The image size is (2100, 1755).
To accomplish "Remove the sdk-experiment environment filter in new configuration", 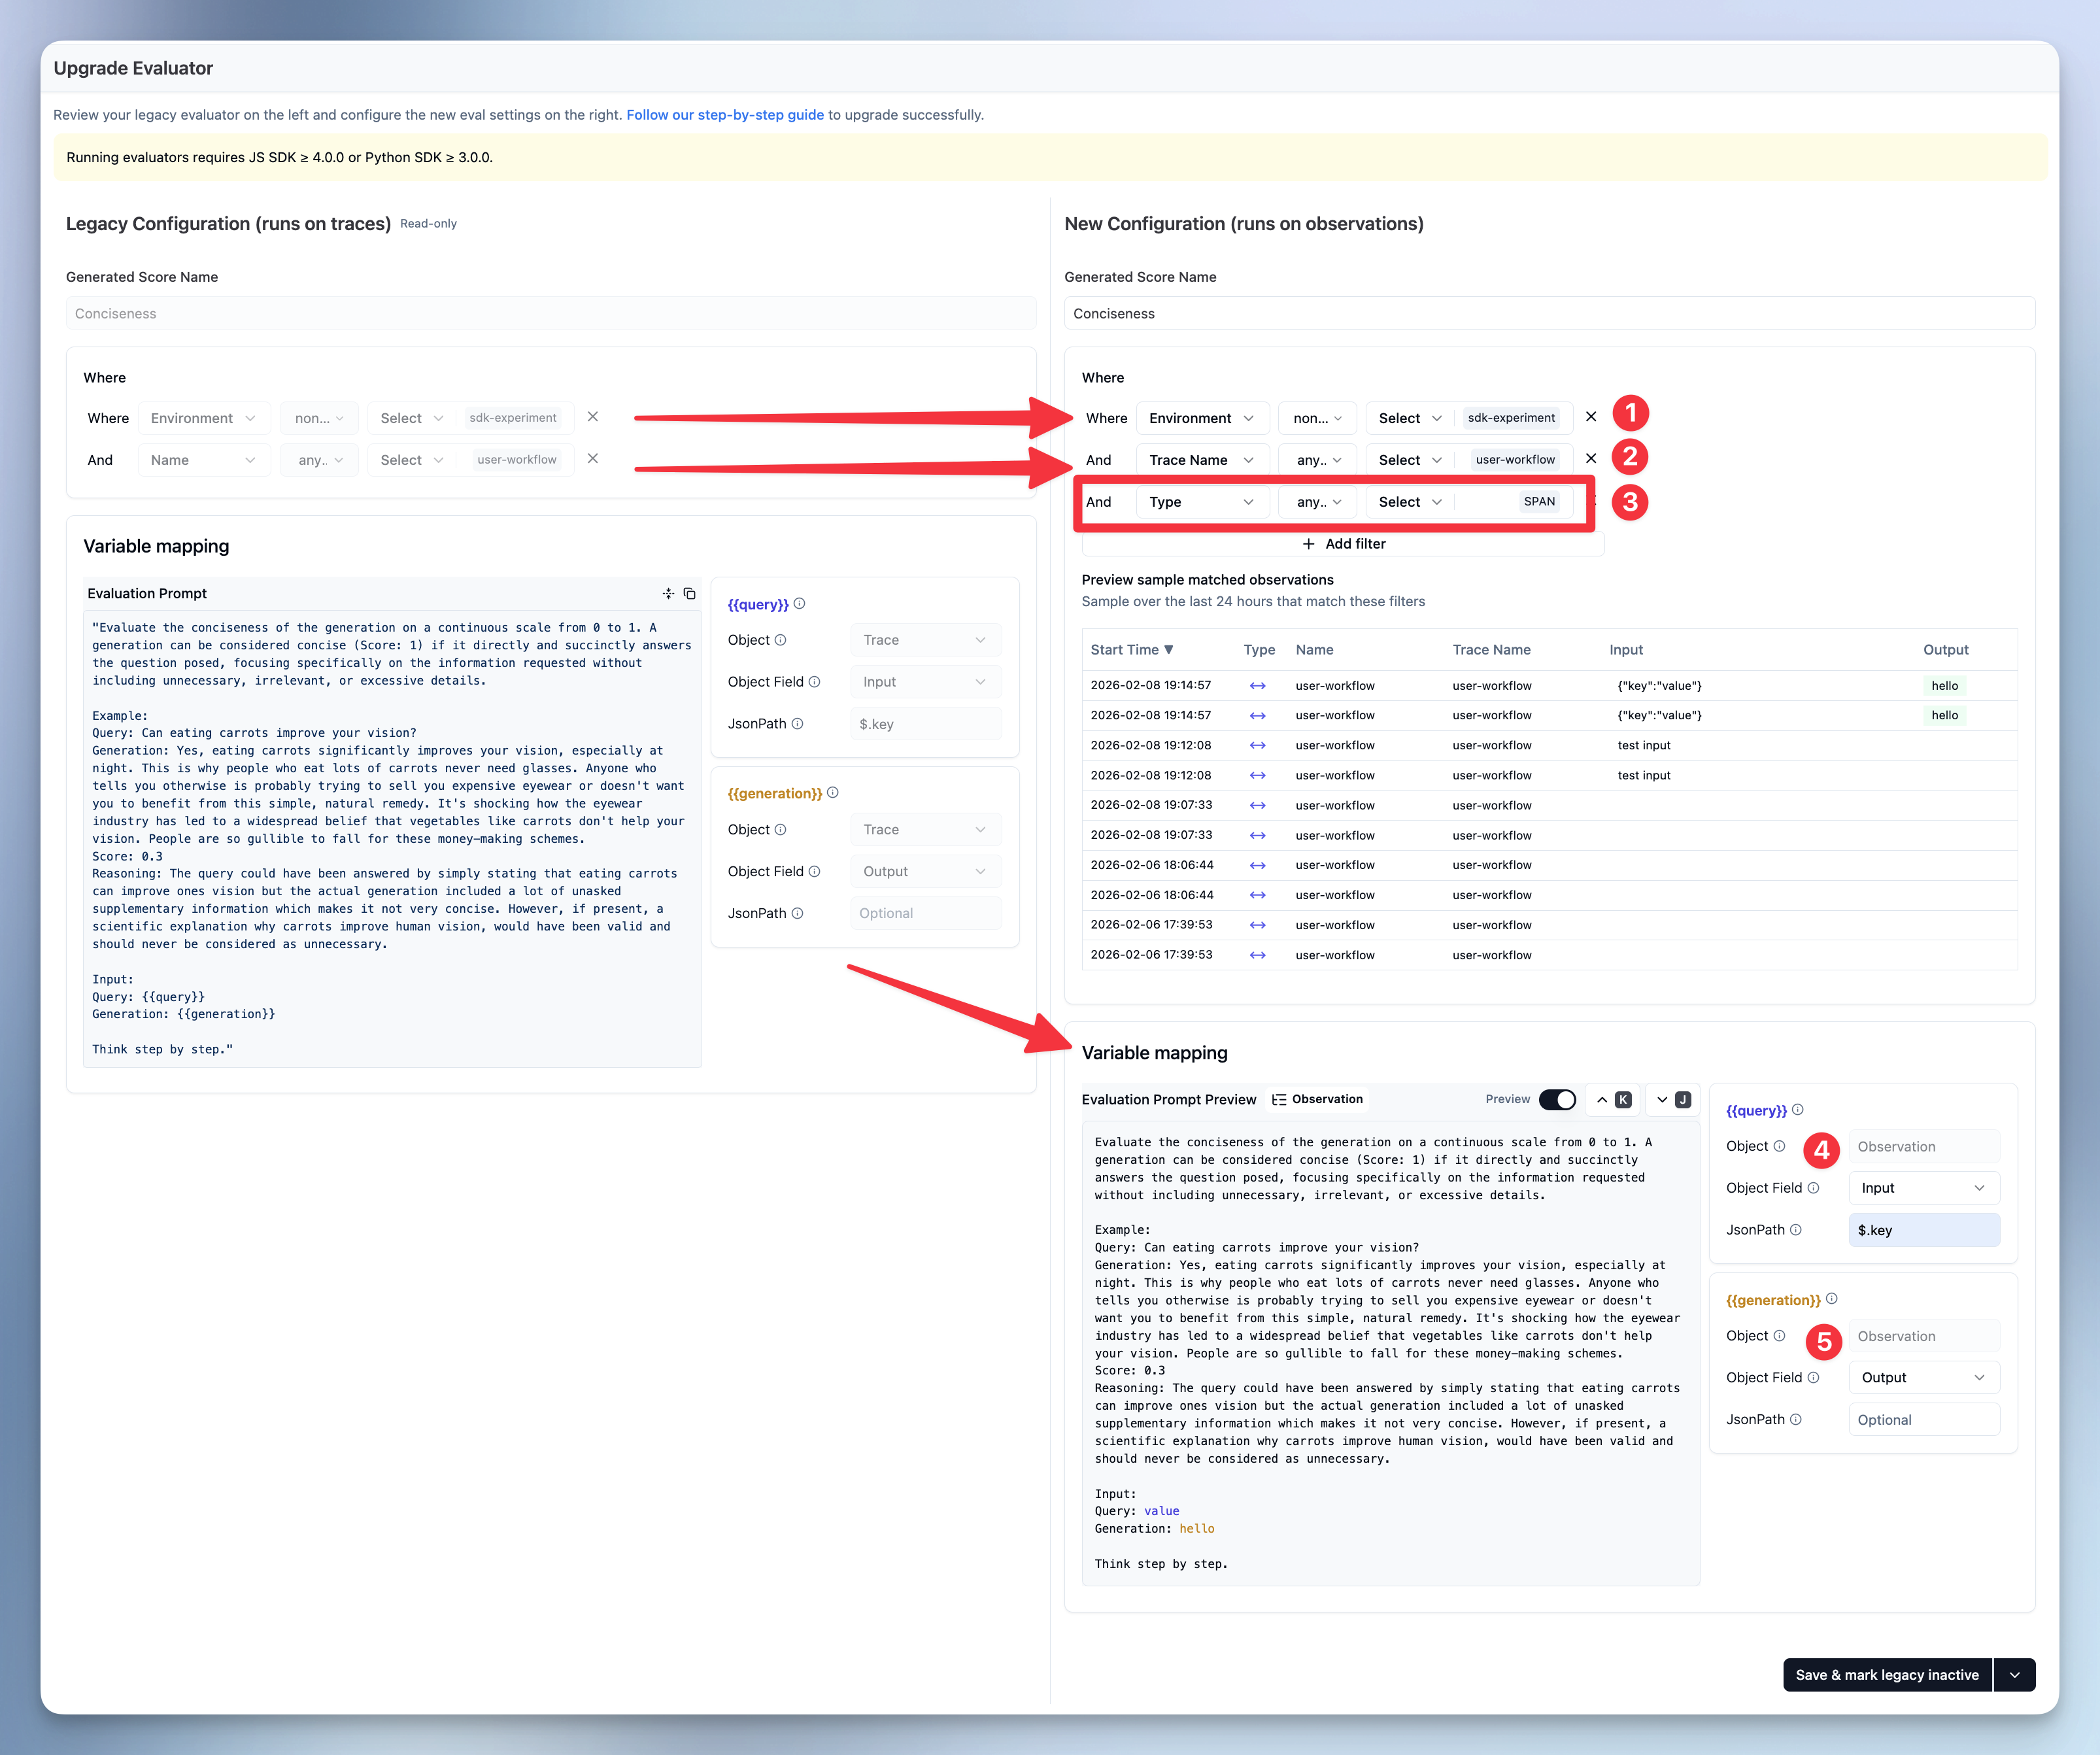I will (x=1591, y=417).
